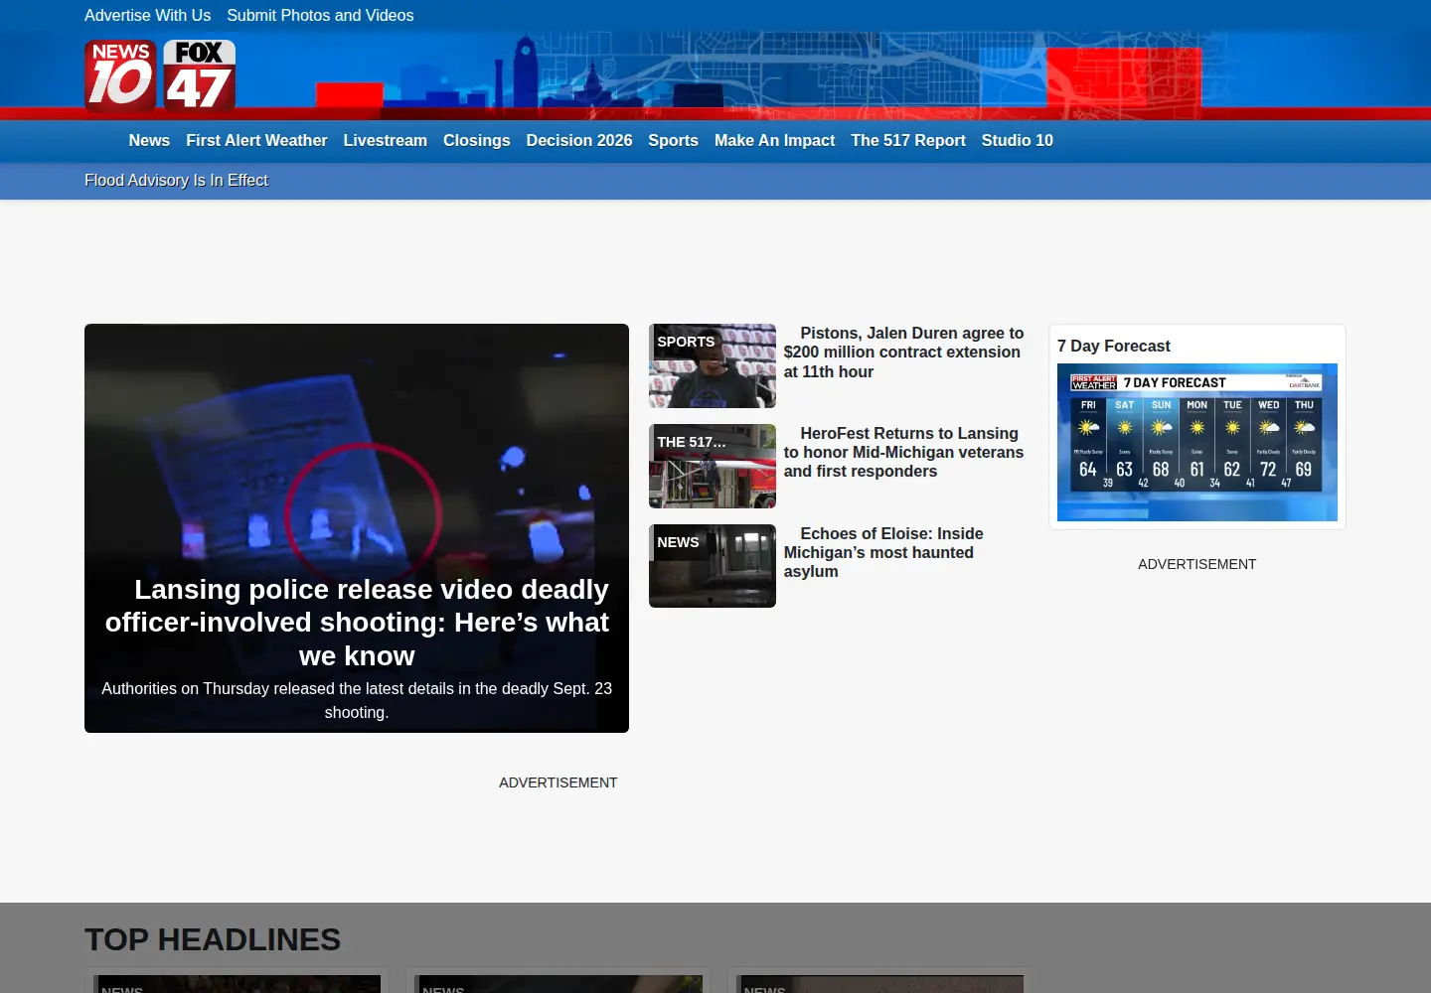Go to the Sports section

(x=674, y=141)
